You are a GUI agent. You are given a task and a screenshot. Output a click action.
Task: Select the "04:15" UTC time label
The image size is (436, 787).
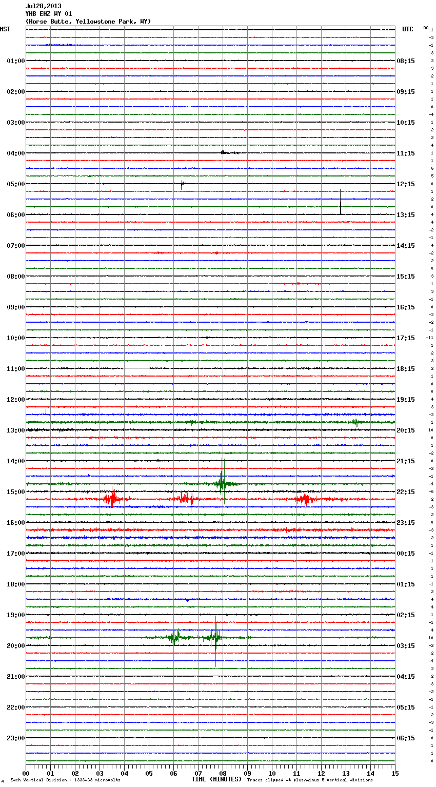[x=406, y=677]
